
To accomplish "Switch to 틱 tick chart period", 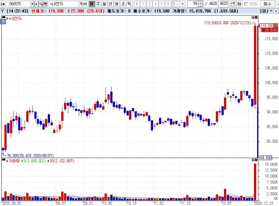I will (x=129, y=4).
